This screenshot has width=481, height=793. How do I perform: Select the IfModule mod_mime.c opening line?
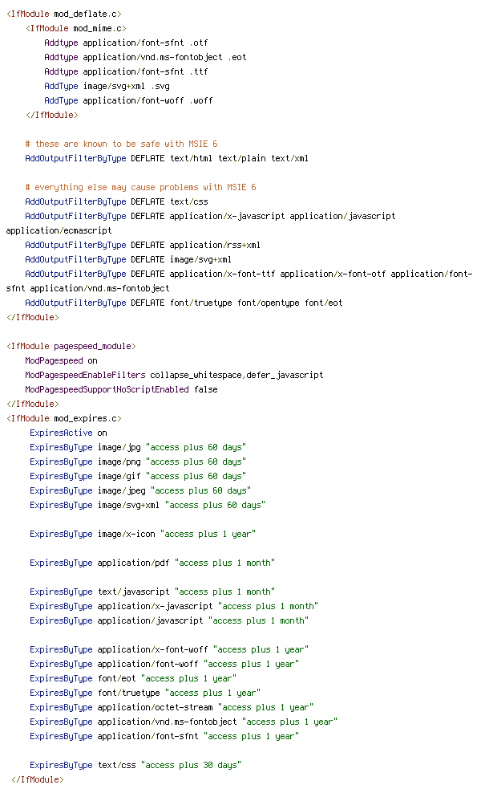(76, 28)
